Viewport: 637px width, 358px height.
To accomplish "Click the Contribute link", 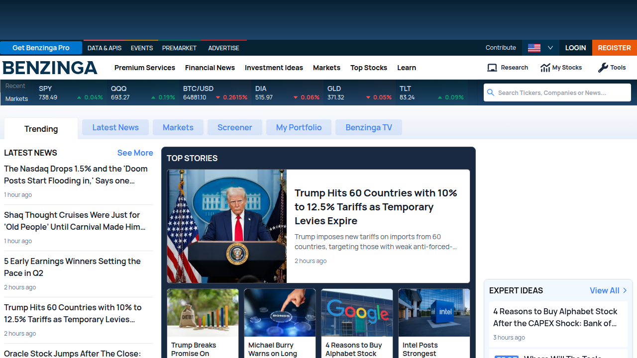I will (501, 48).
